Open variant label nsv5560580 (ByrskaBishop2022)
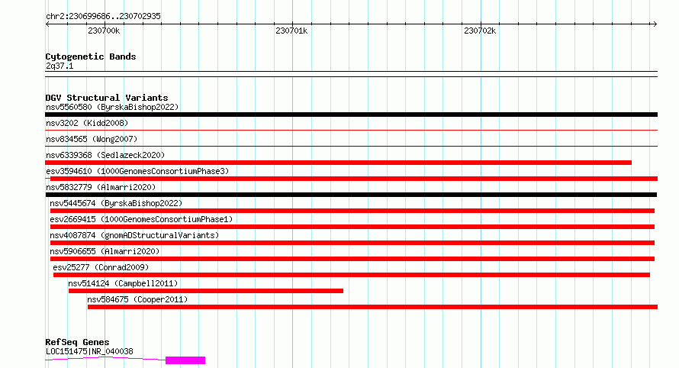Screen dimensions: 679x368 [112, 107]
